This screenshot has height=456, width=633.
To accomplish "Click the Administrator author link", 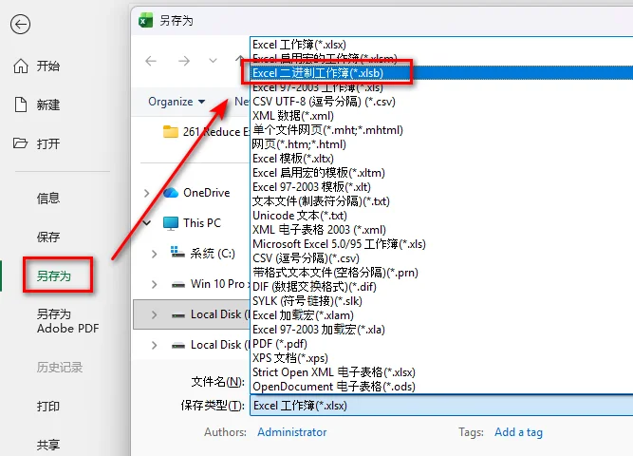I will tap(292, 432).
